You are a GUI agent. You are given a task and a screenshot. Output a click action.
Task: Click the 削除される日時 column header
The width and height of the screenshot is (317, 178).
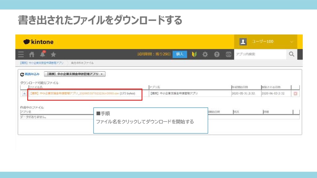[271, 87]
